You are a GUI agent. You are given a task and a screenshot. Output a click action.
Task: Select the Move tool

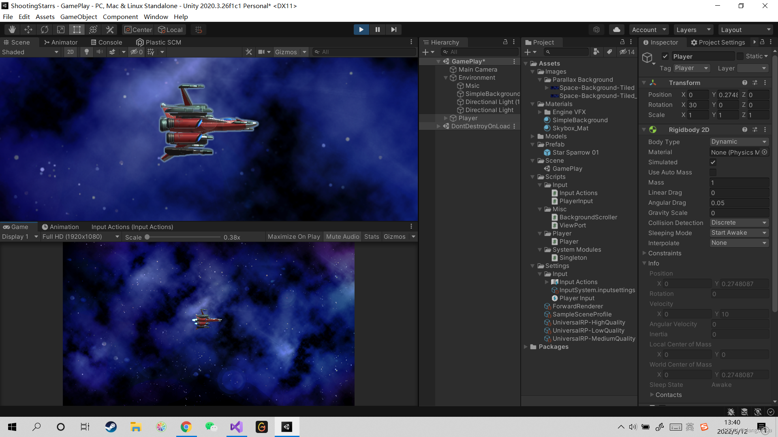pyautogui.click(x=28, y=30)
